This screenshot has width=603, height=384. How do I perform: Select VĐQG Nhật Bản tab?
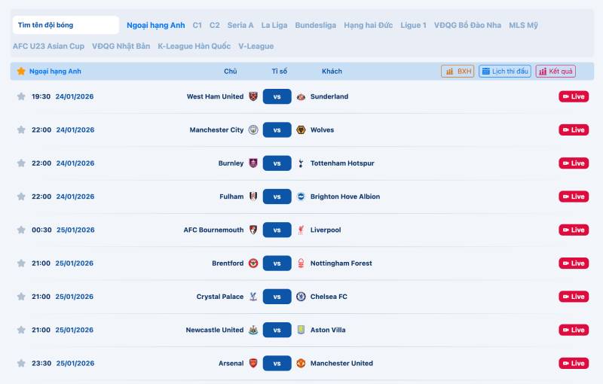tap(121, 46)
